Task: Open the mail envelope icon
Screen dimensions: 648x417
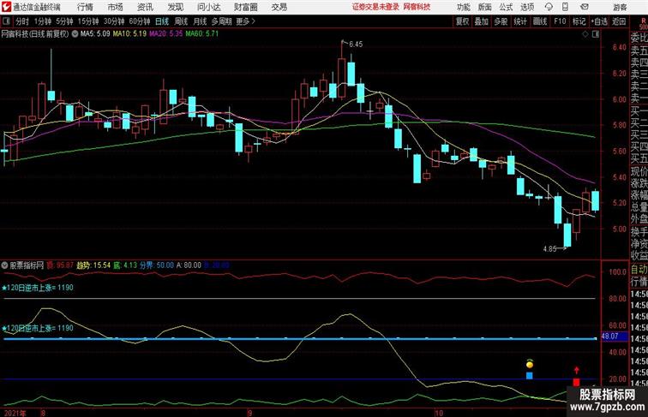Action: pyautogui.click(x=585, y=7)
